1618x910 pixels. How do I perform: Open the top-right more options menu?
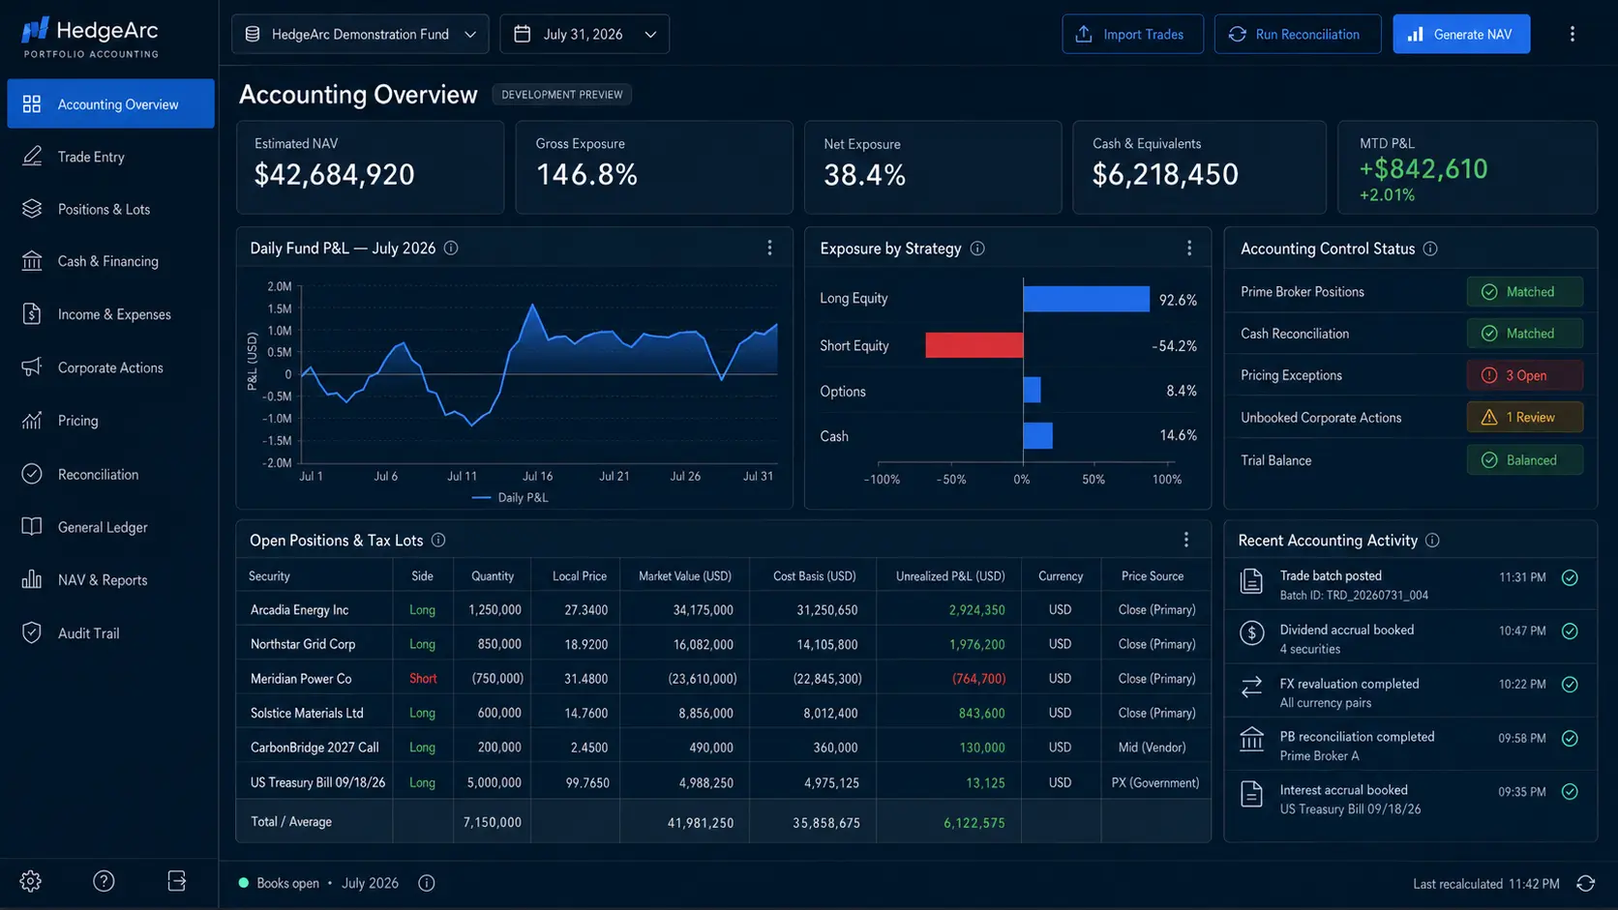pyautogui.click(x=1573, y=34)
